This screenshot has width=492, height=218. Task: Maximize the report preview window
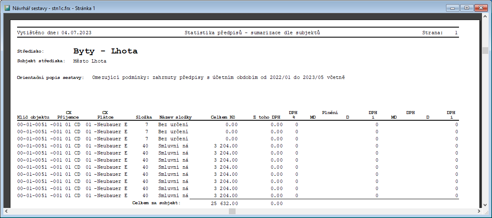click(466, 8)
